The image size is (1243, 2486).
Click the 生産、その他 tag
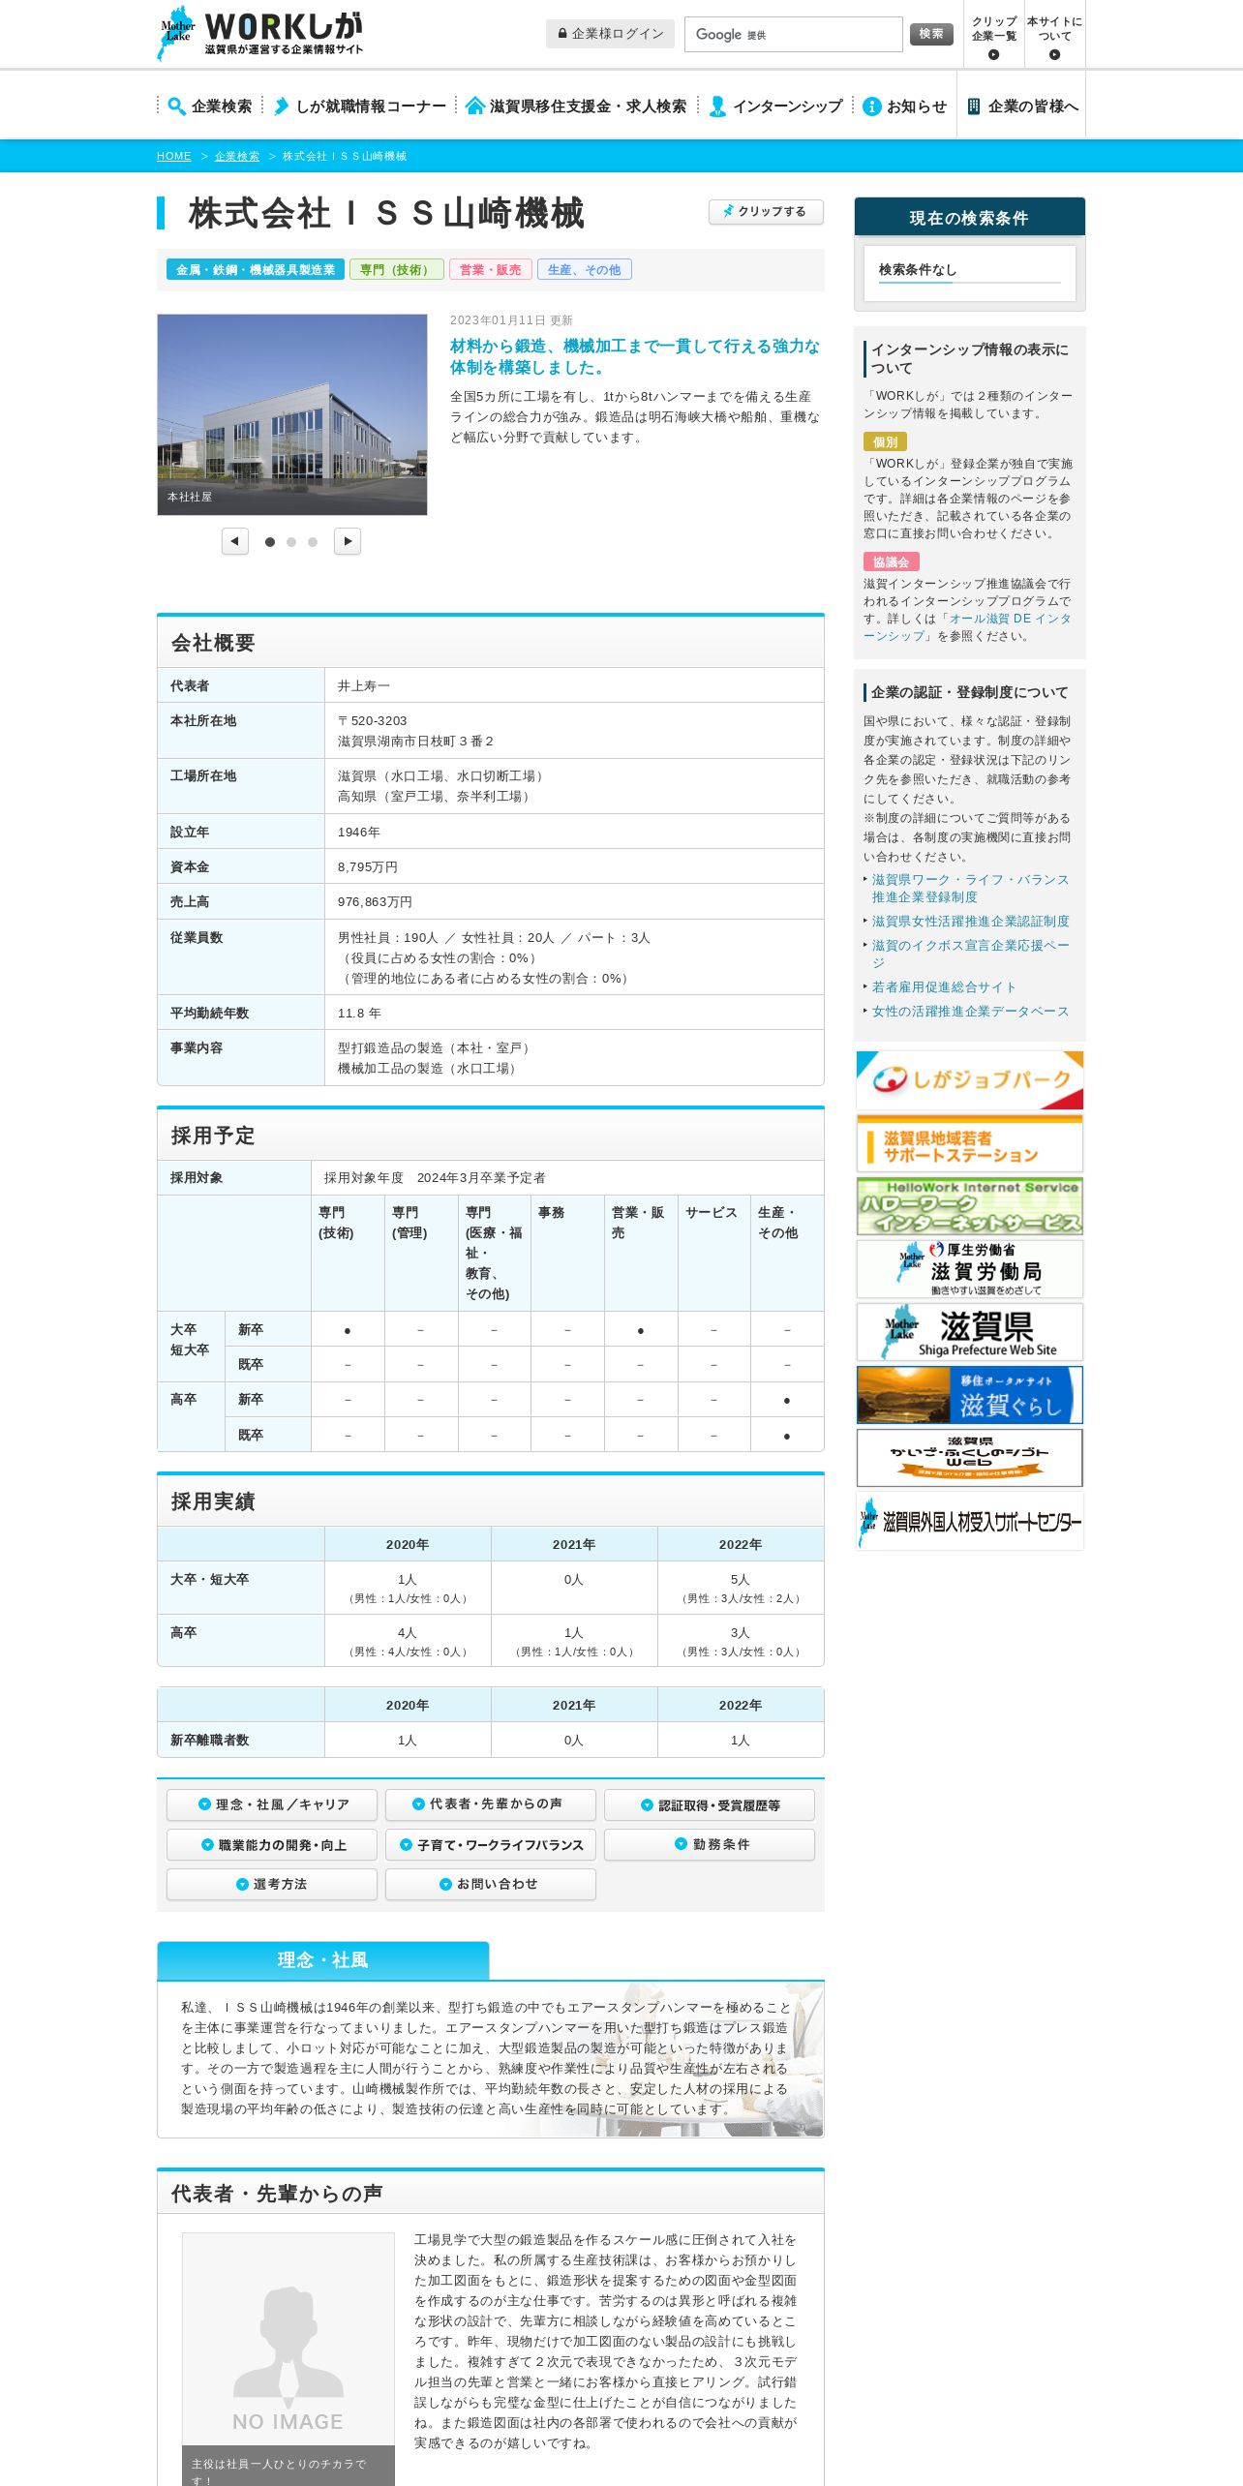click(585, 270)
